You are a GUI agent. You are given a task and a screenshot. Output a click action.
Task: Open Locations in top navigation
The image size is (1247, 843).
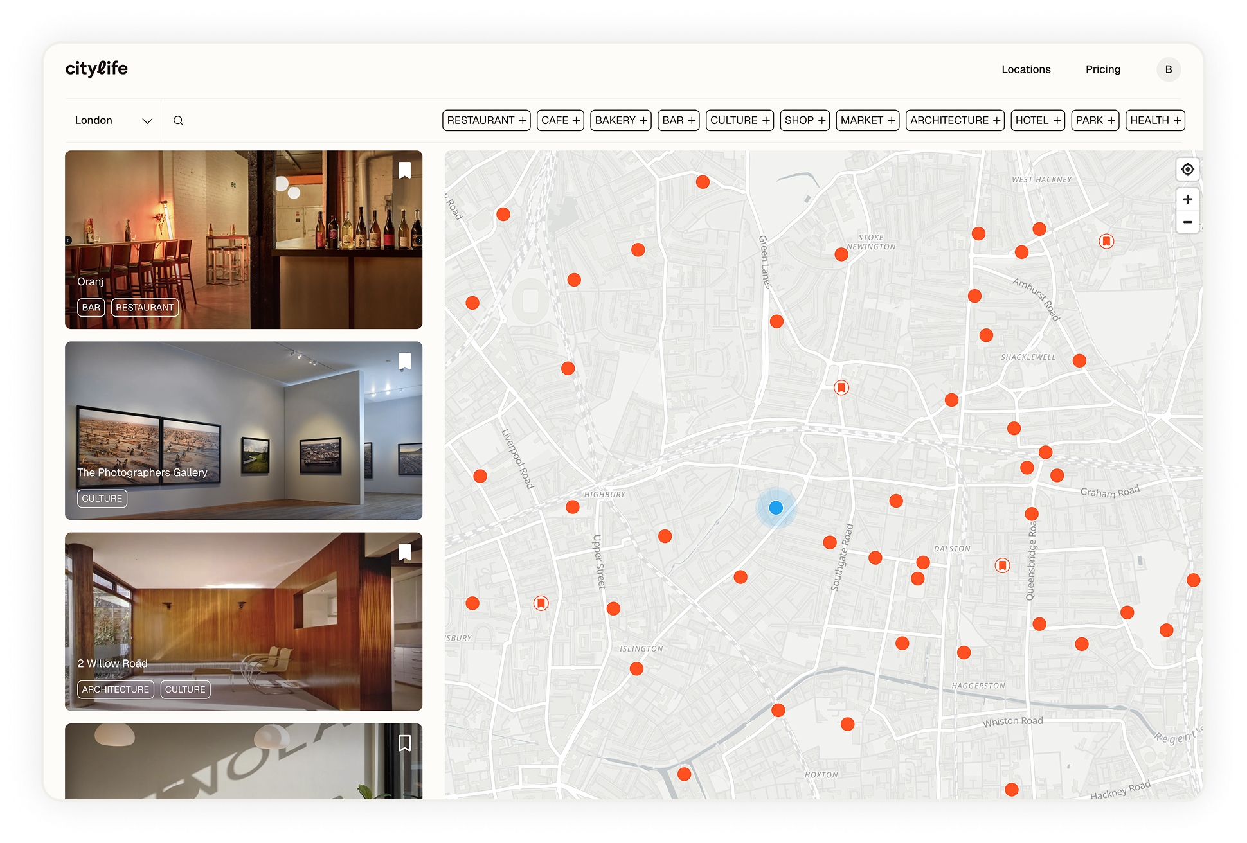click(x=1026, y=69)
